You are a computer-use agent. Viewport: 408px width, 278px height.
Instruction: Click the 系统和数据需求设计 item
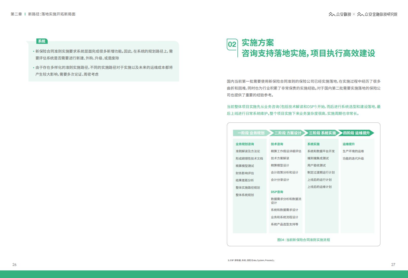[285, 210]
